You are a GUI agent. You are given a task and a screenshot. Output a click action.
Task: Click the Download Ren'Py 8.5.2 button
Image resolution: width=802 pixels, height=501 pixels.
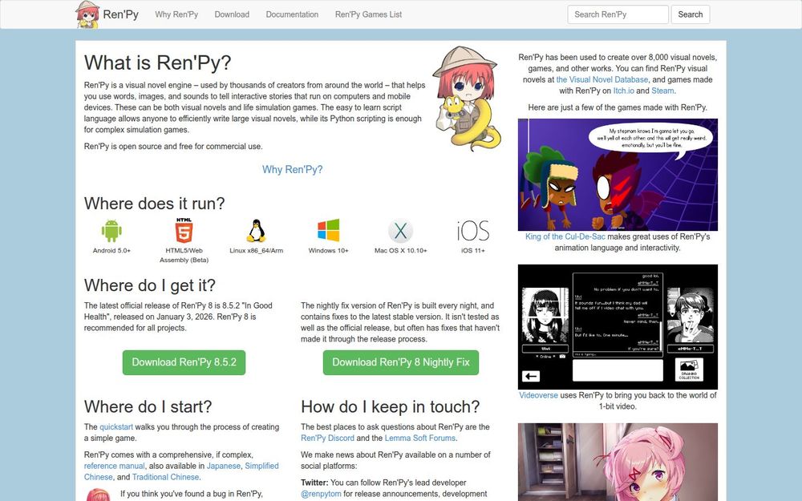(184, 362)
